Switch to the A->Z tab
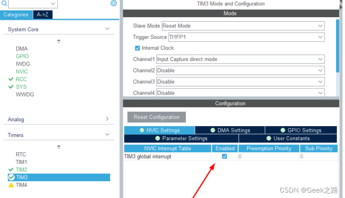This screenshot has width=345, height=198. coord(43,15)
